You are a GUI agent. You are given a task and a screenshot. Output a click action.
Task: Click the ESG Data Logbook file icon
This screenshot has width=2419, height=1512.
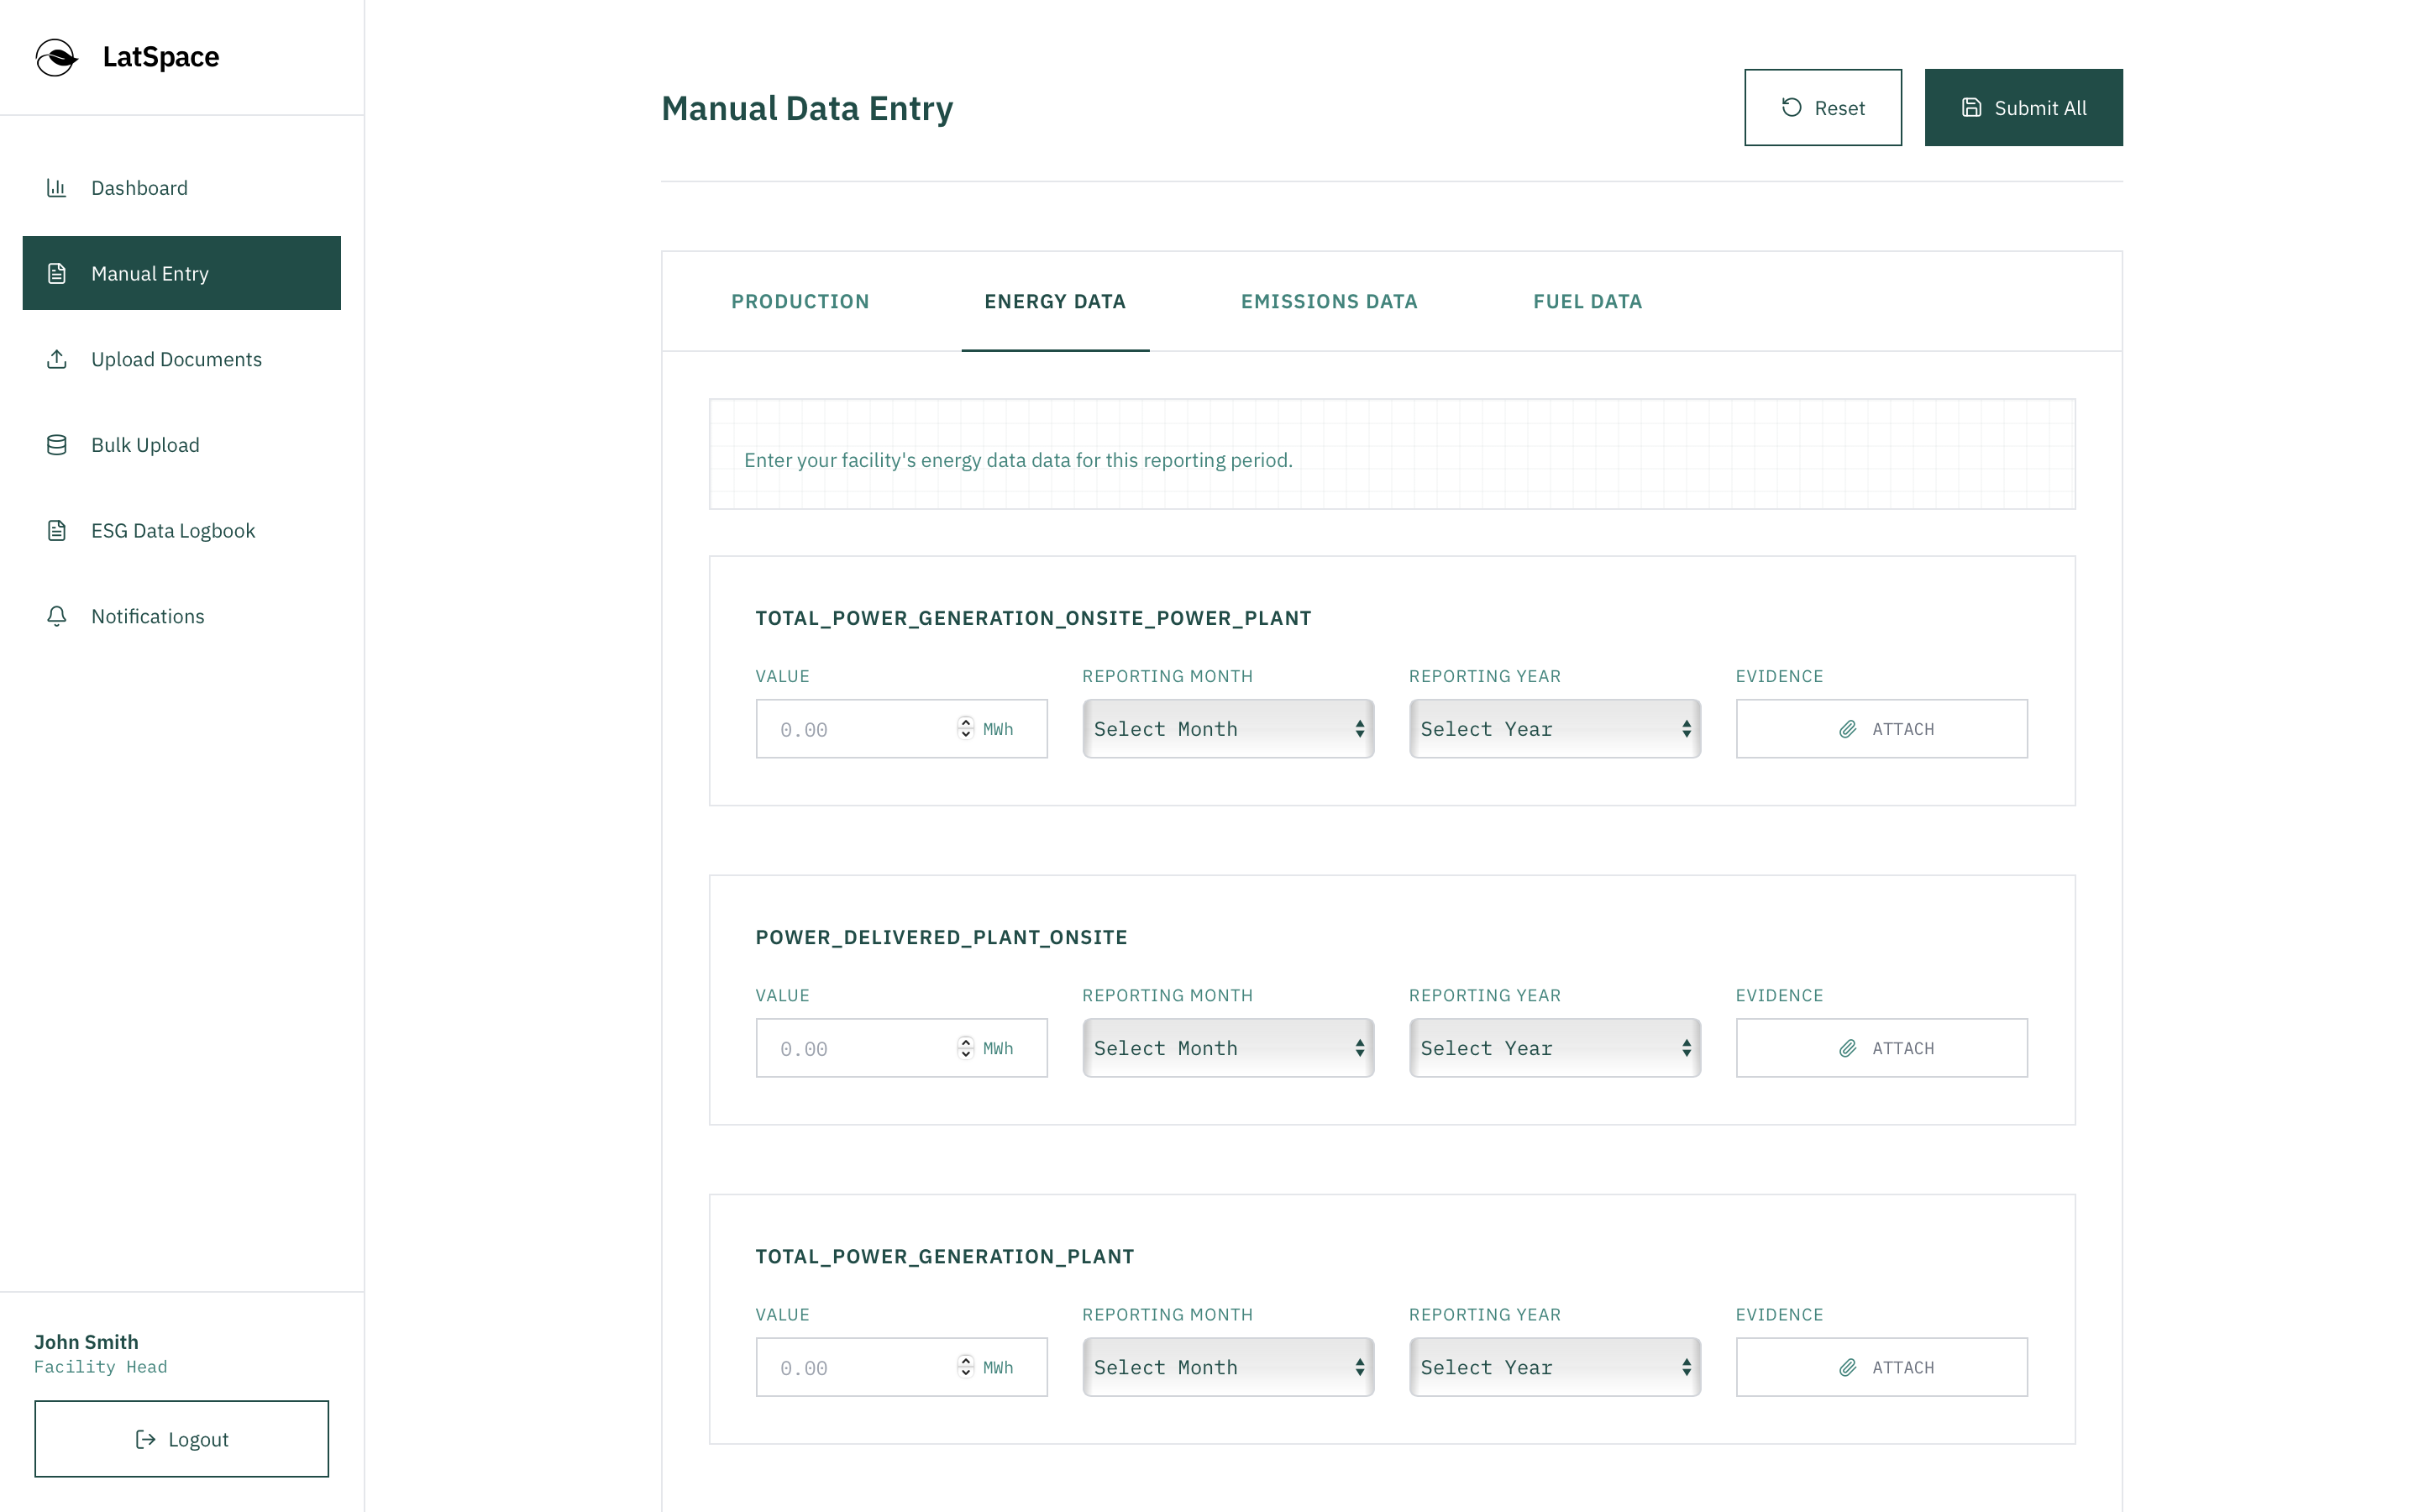tap(57, 530)
